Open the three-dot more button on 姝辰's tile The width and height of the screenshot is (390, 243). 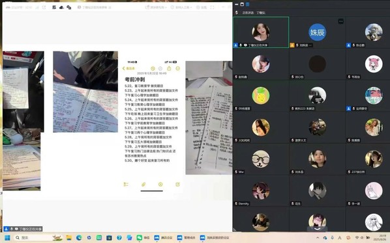(x=340, y=21)
